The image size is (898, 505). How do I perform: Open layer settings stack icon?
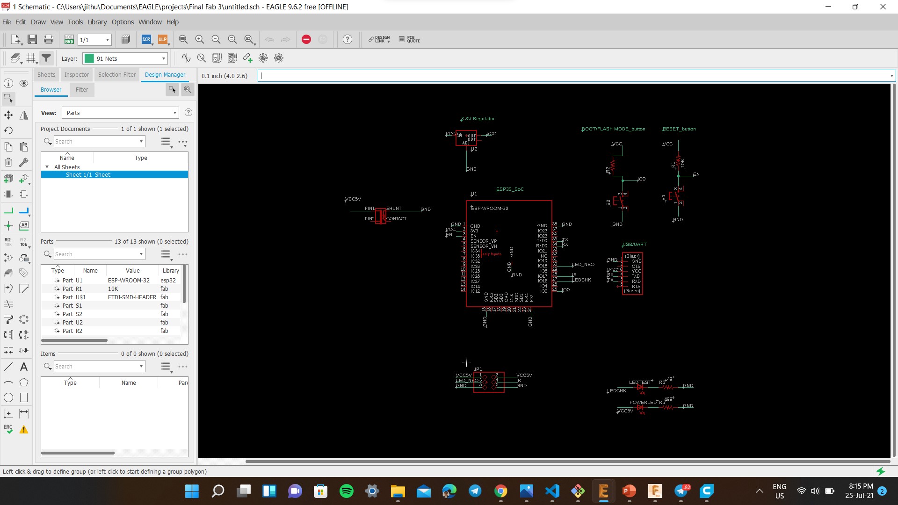[15, 58]
